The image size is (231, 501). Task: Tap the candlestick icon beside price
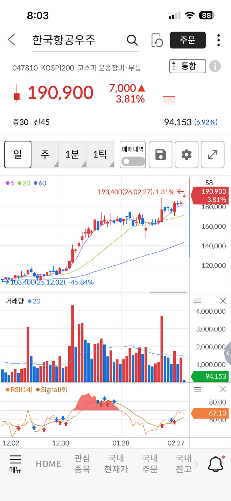(x=16, y=93)
